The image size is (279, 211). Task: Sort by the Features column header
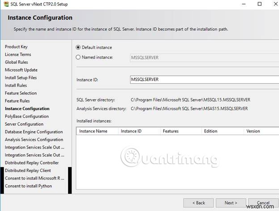click(x=181, y=131)
